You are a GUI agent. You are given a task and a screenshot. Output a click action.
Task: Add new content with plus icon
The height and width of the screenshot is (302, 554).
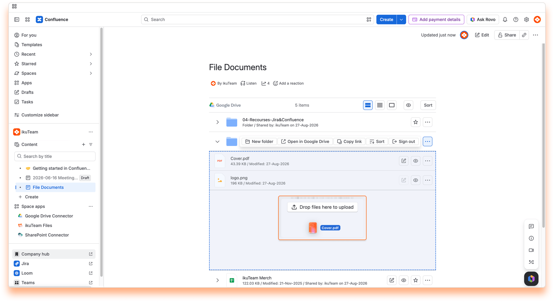84,144
